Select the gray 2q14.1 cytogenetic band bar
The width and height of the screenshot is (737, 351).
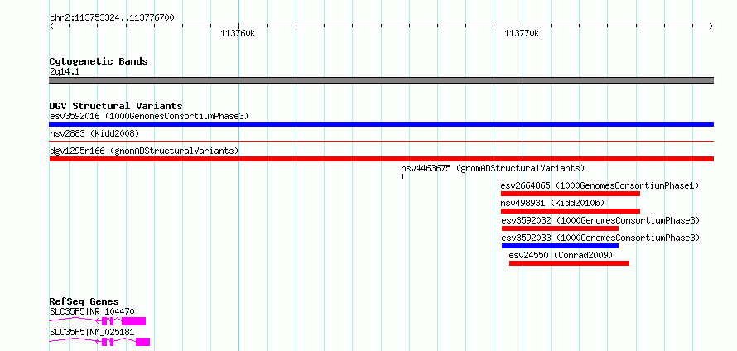point(382,80)
